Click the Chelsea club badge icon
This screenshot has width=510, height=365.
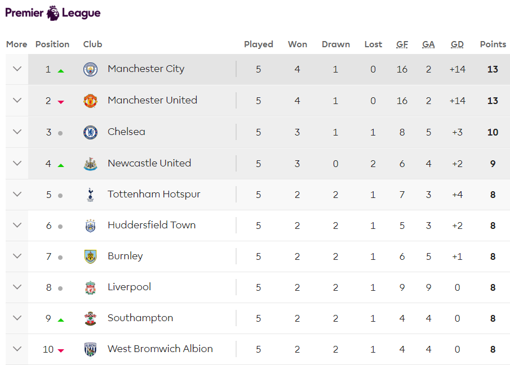[90, 132]
